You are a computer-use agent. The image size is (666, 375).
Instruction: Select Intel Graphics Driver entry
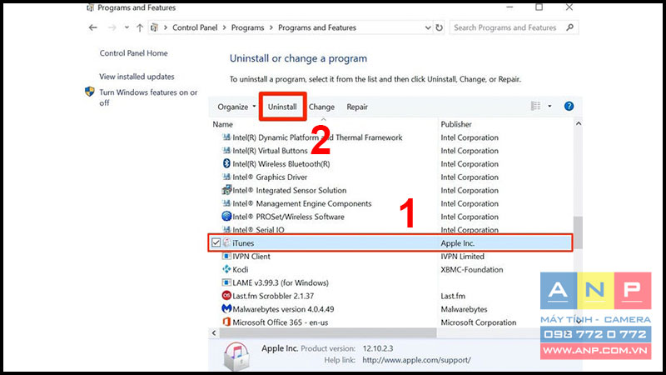click(270, 177)
